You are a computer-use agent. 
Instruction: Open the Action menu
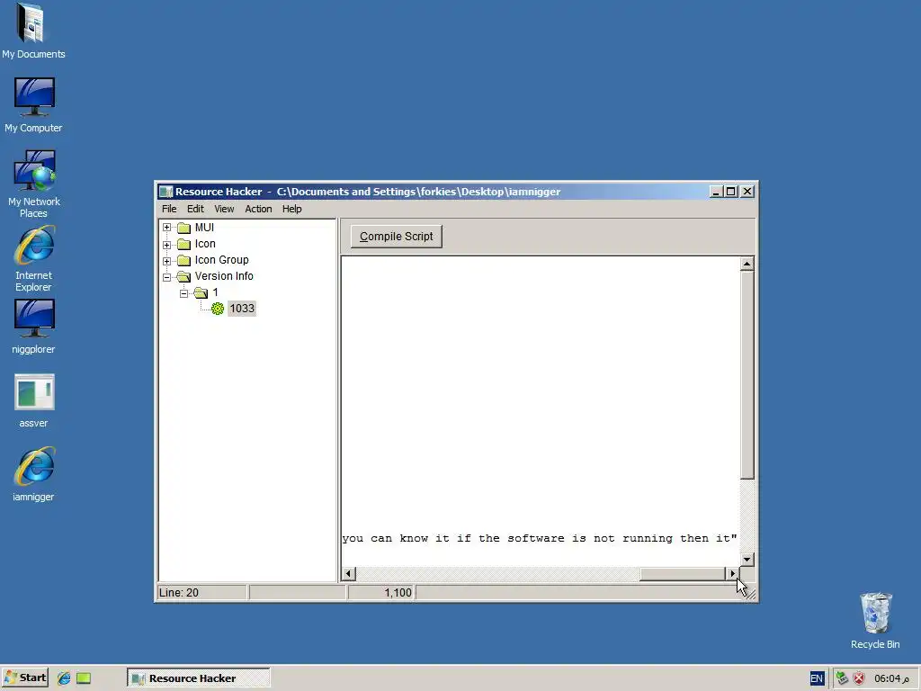[x=258, y=209]
